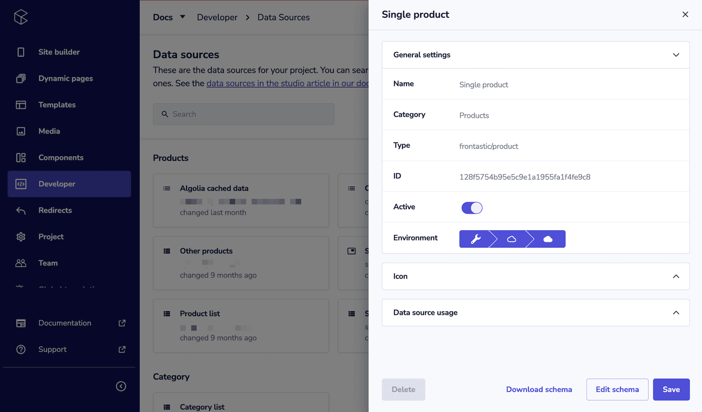
Task: Select the Dynamic pages sidebar icon
Action: (20, 78)
